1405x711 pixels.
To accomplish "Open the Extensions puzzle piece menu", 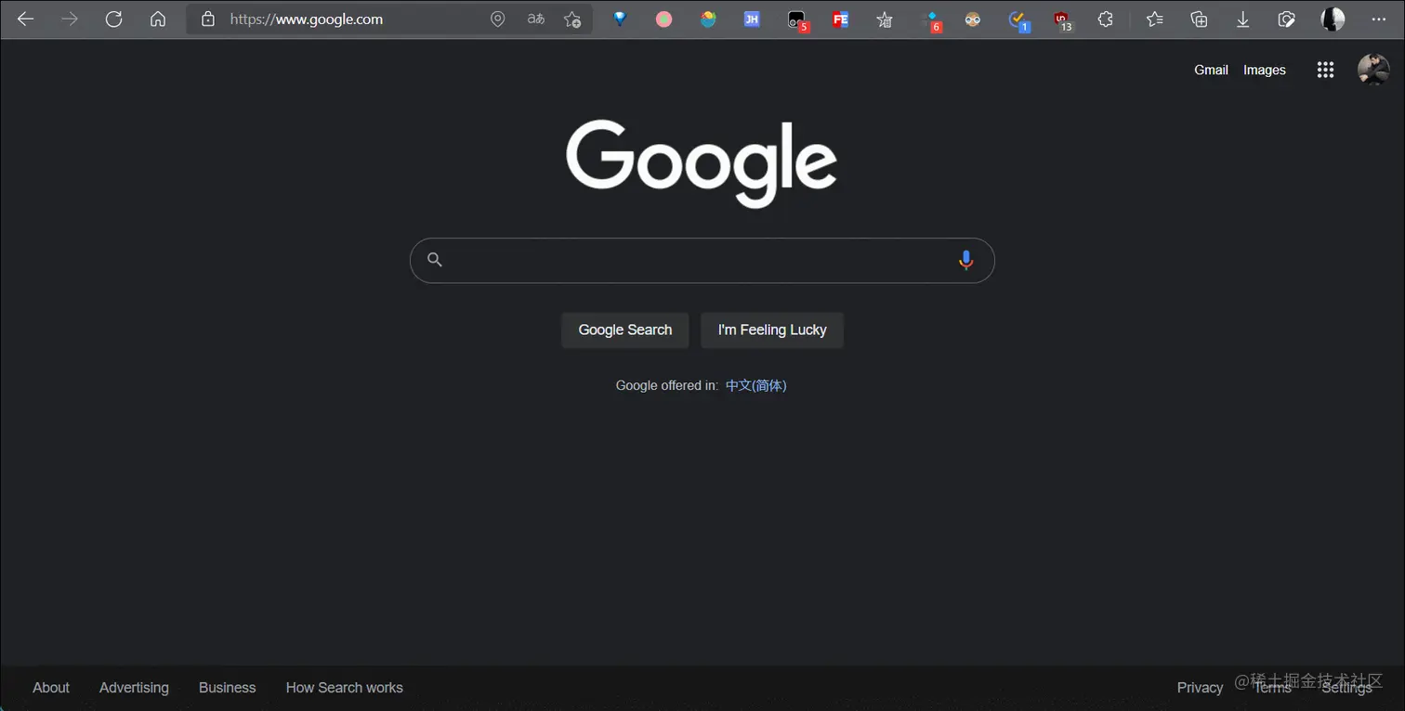I will point(1105,19).
